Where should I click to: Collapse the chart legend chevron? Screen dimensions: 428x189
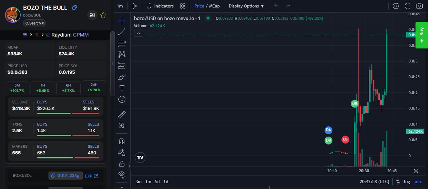click(138, 33)
